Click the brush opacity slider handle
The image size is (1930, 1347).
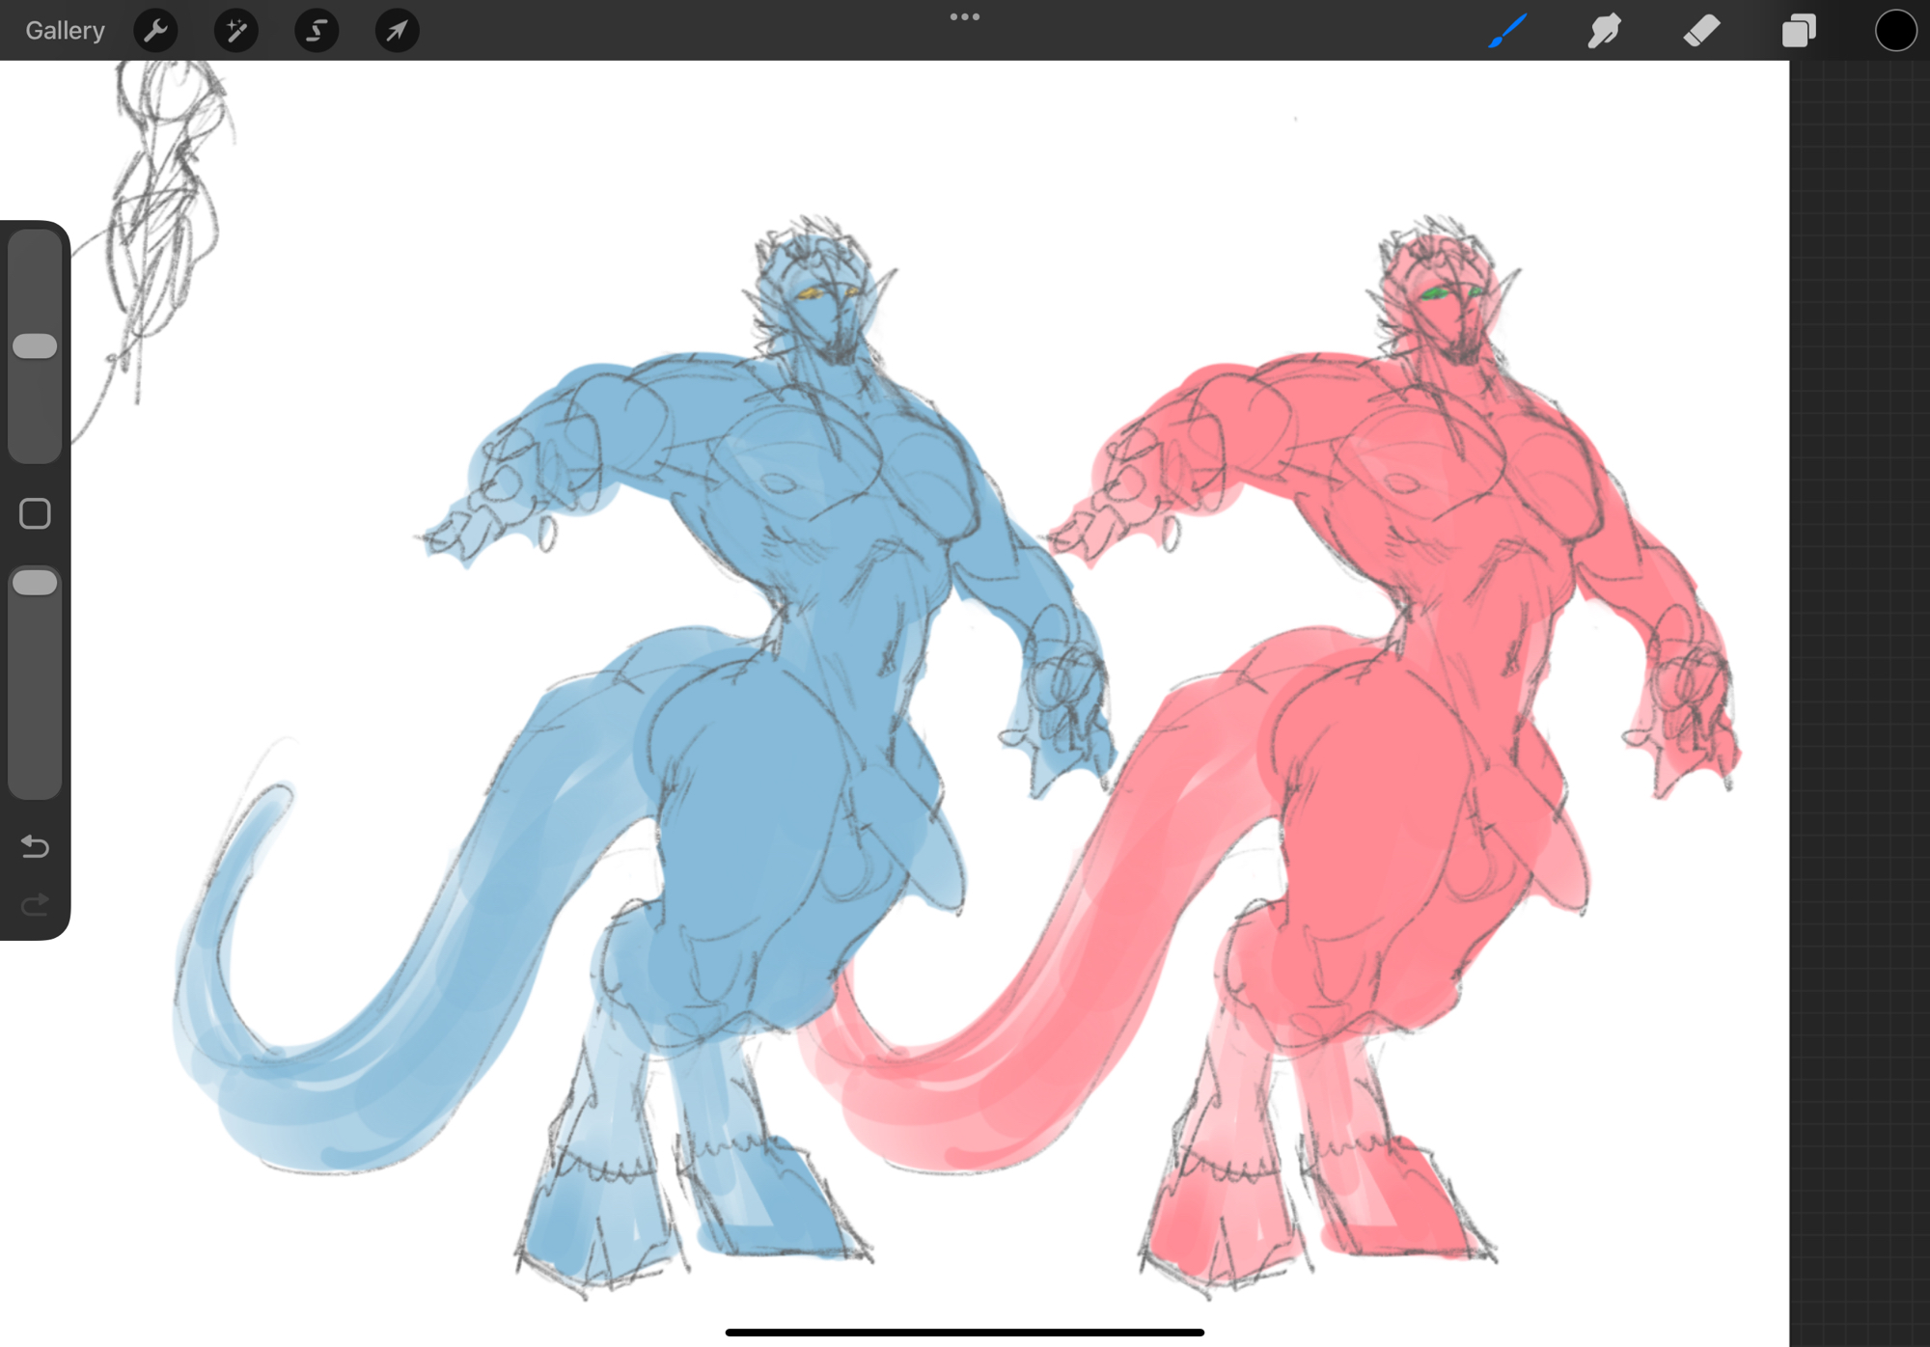click(x=36, y=583)
